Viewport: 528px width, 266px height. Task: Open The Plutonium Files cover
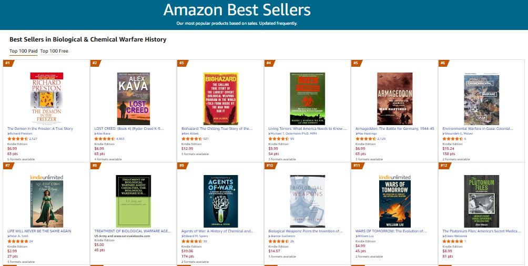481,201
